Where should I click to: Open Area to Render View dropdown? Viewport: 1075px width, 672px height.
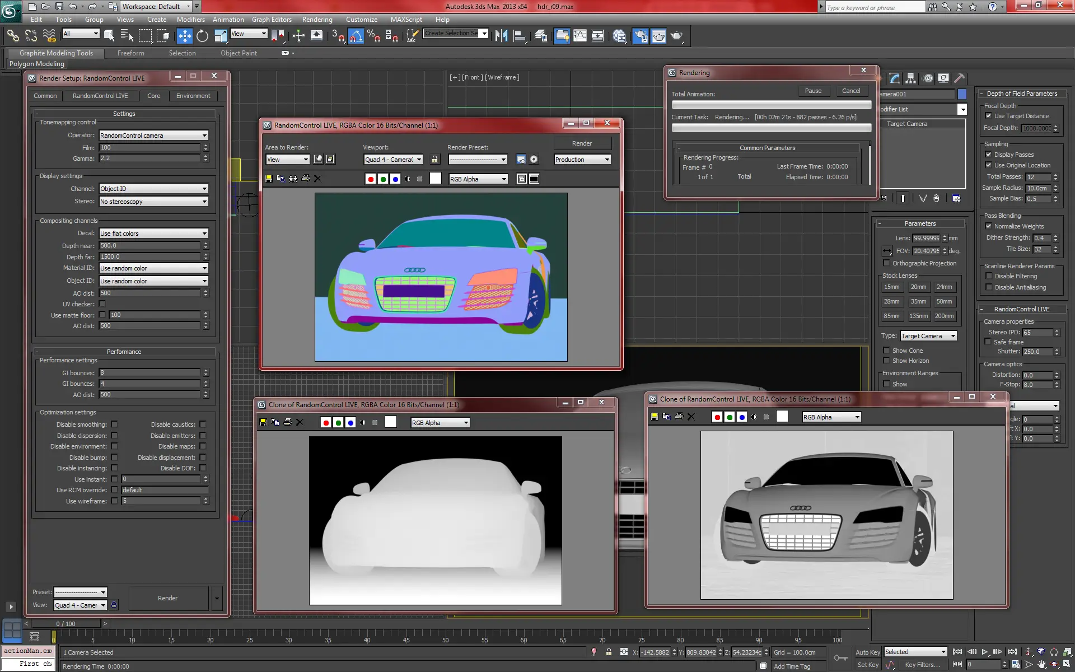(x=287, y=160)
